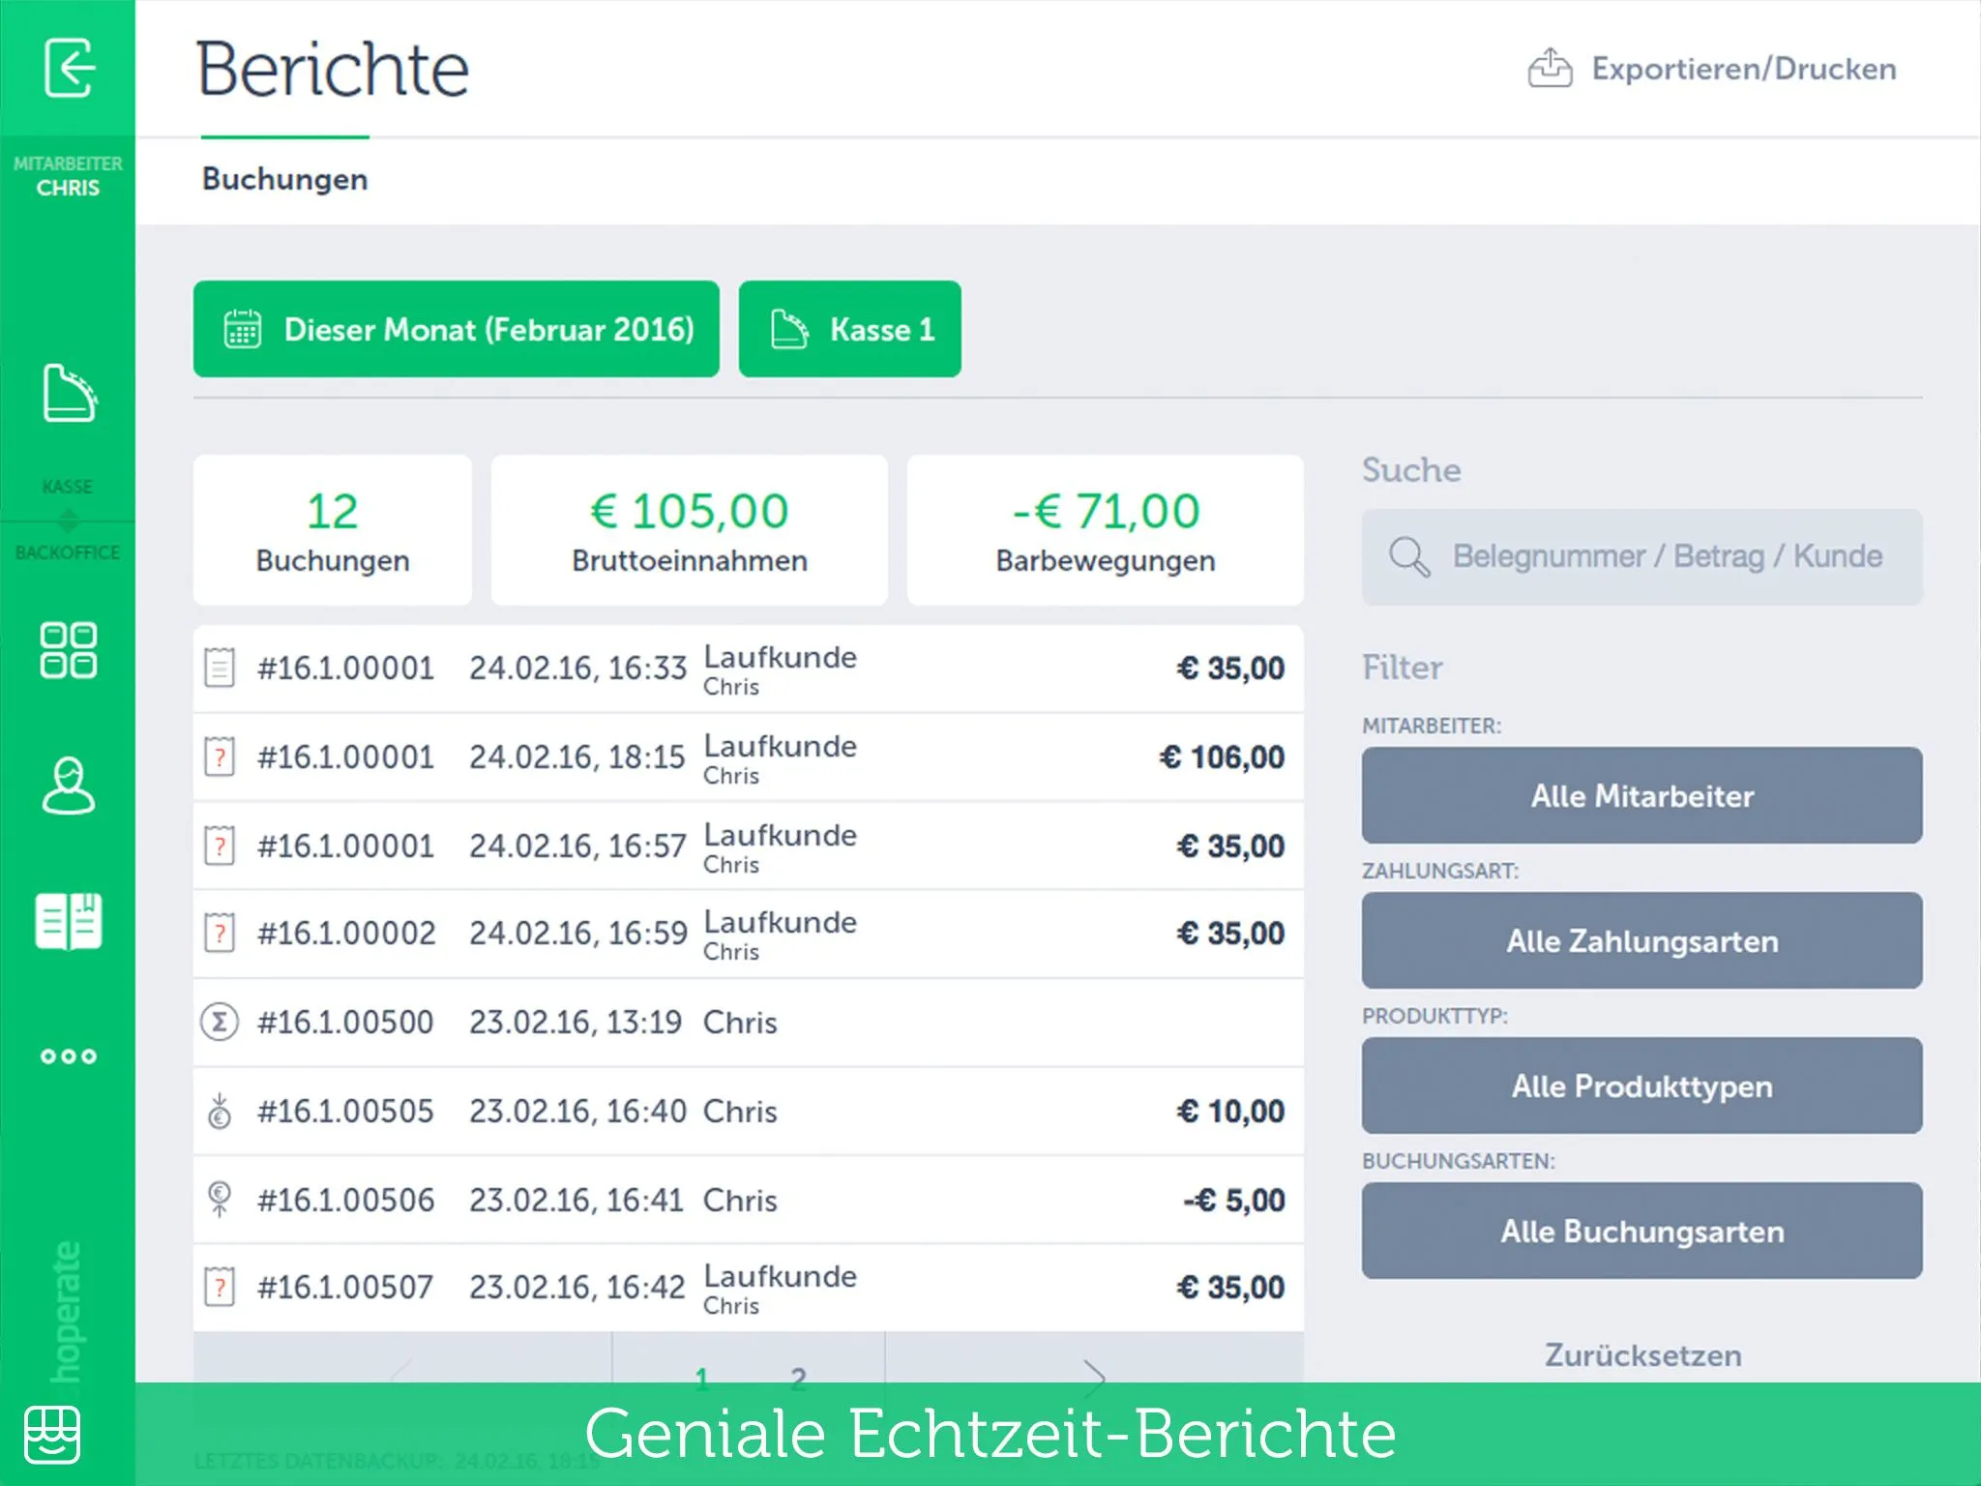1981x1486 pixels.
Task: Click the receipt icon of #16.1.00507
Action: [x=220, y=1288]
